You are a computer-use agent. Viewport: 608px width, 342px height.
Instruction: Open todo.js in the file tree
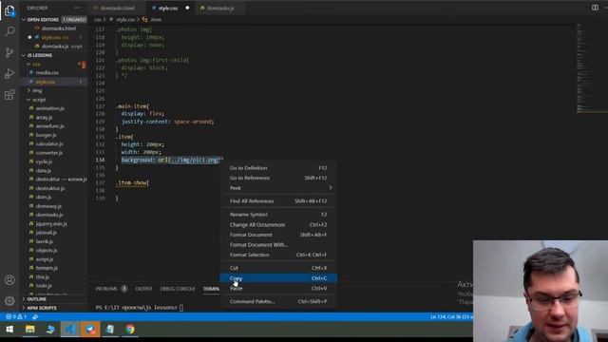click(44, 286)
